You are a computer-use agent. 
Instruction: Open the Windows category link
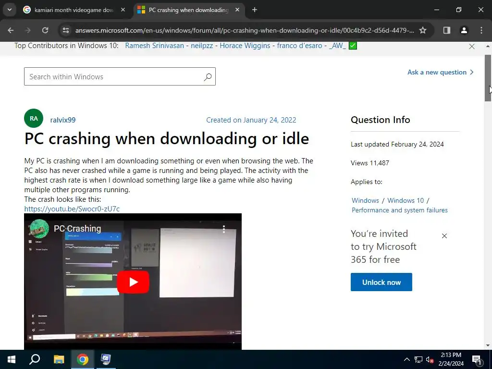coord(365,200)
